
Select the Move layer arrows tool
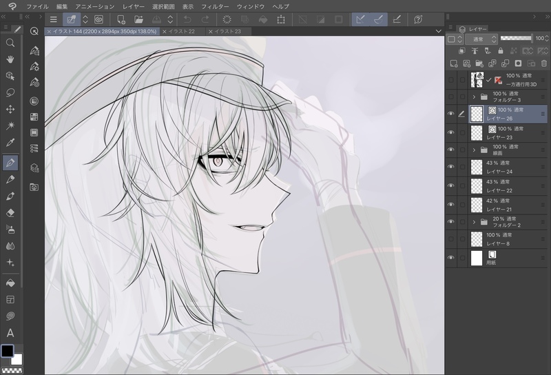pos(10,109)
